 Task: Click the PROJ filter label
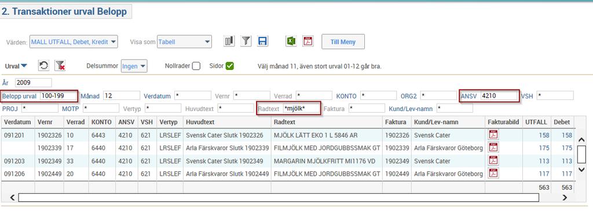tap(10, 109)
